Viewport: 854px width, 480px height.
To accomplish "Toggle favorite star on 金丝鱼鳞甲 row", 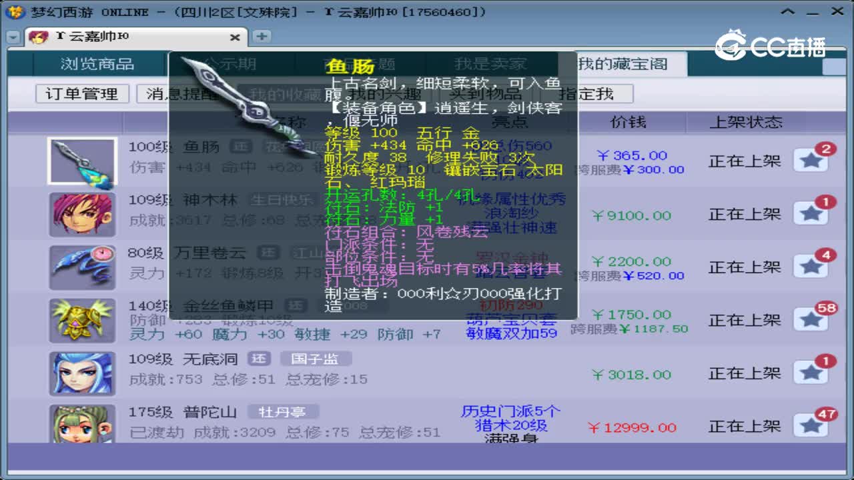I will pos(811,320).
